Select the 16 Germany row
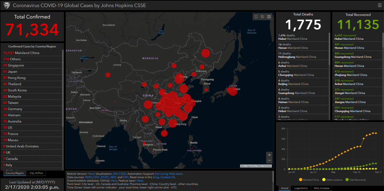 tap(31, 109)
